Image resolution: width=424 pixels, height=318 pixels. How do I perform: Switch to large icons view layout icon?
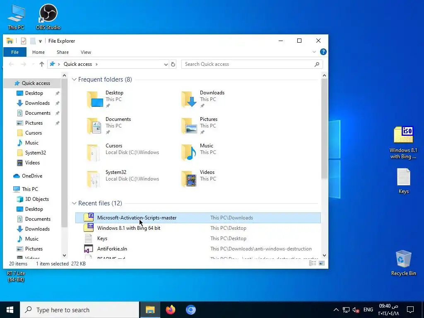coord(322,263)
